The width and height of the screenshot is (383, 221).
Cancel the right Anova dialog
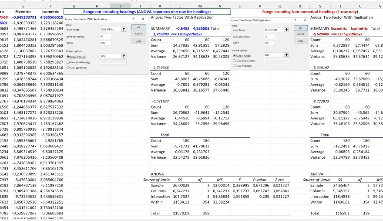click(x=301, y=34)
